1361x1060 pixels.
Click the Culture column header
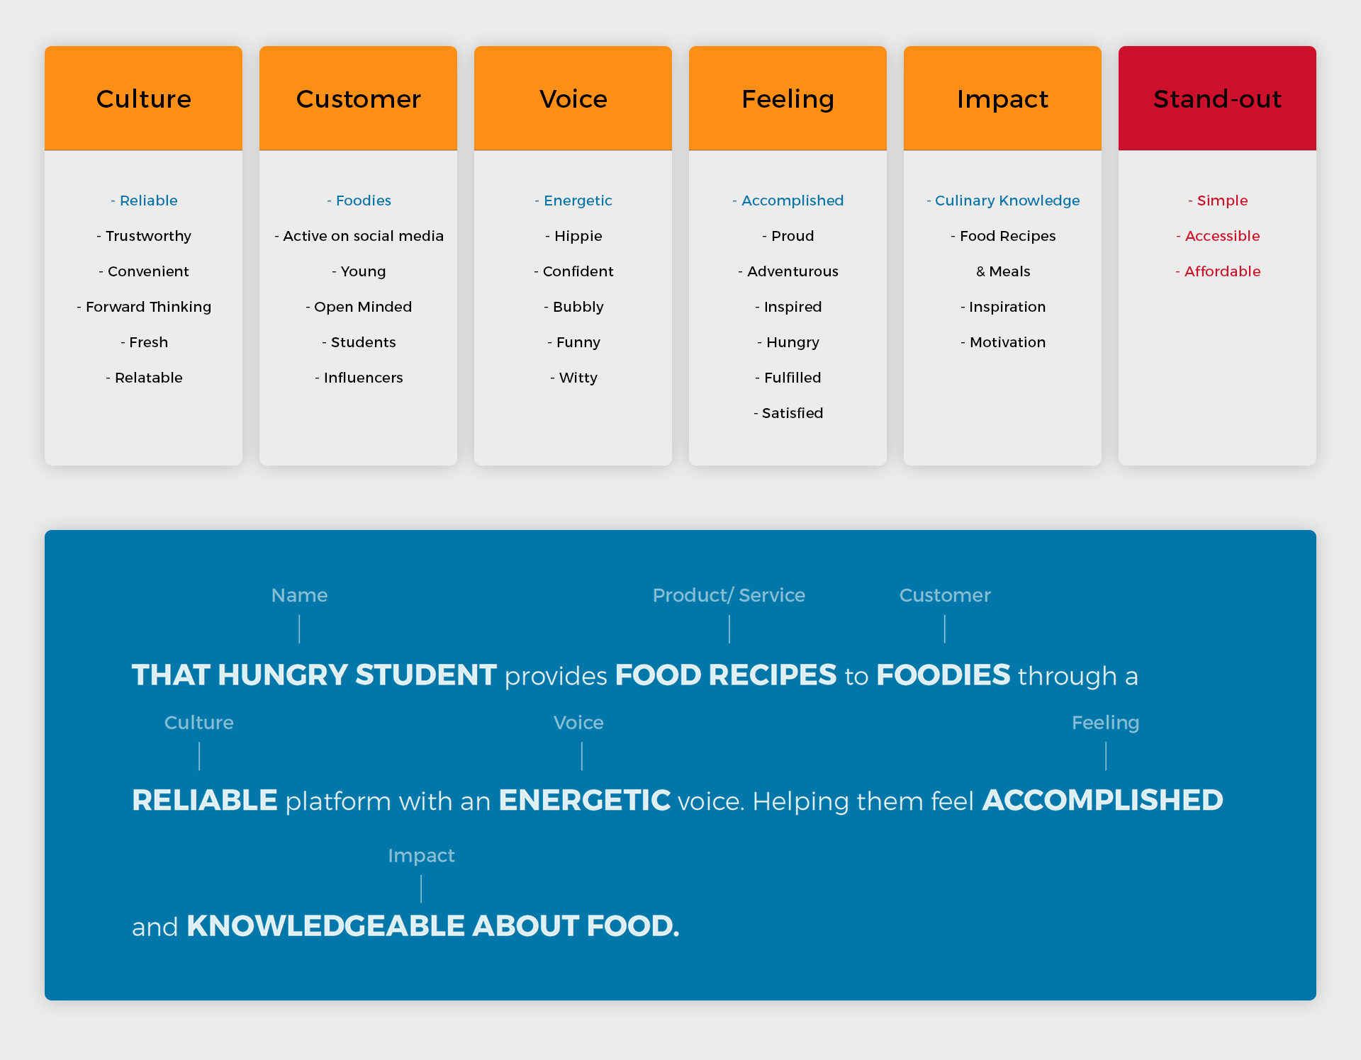click(x=143, y=98)
